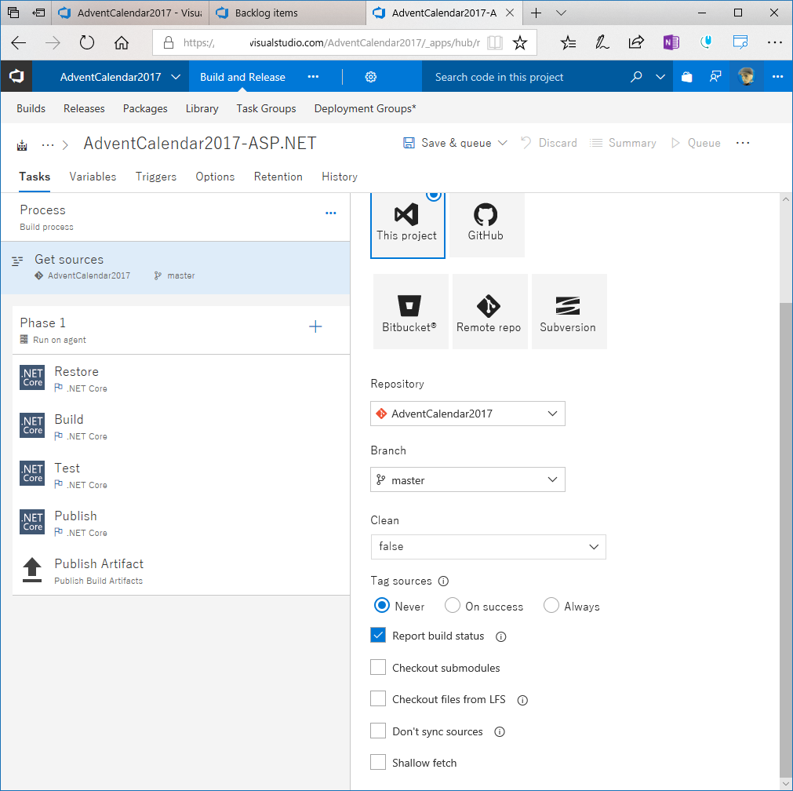Switch to the History tab

click(340, 177)
